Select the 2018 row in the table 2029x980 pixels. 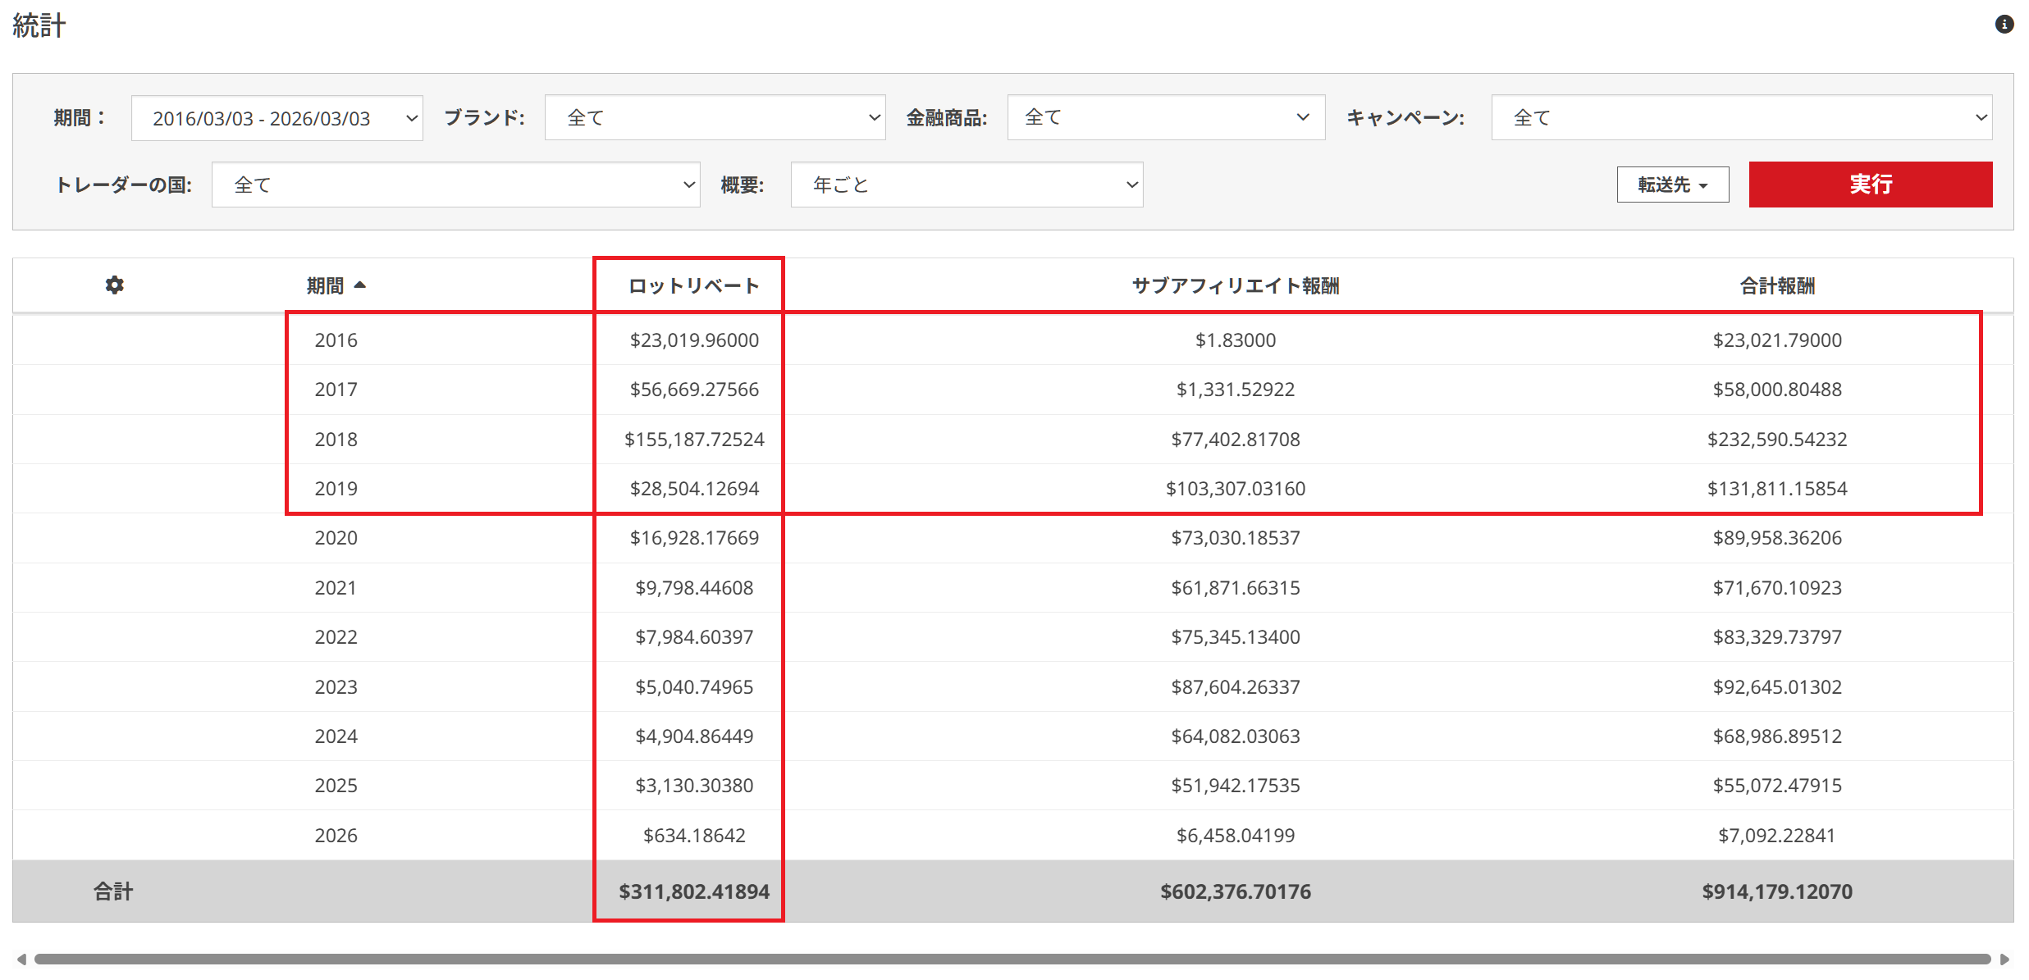pyautogui.click(x=336, y=440)
